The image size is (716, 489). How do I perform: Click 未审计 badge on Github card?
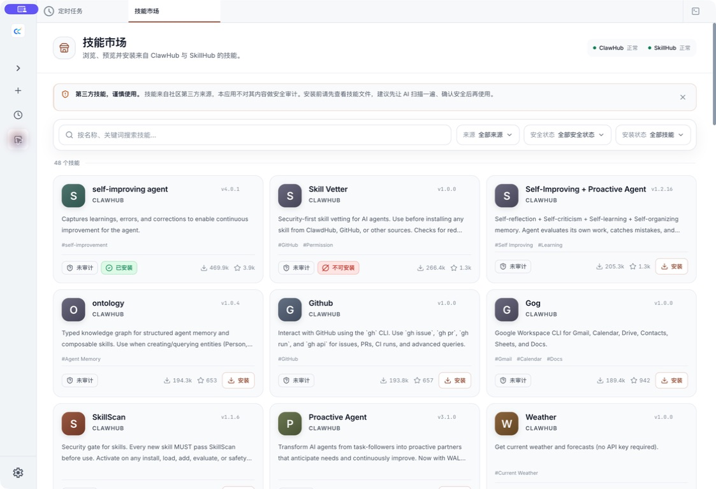pyautogui.click(x=296, y=380)
